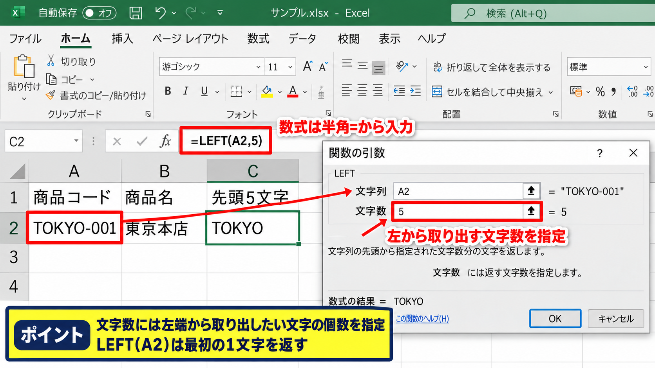Viewport: 655px width, 368px height.
Task: Open the fill color dropdown arrow
Action: pos(280,92)
